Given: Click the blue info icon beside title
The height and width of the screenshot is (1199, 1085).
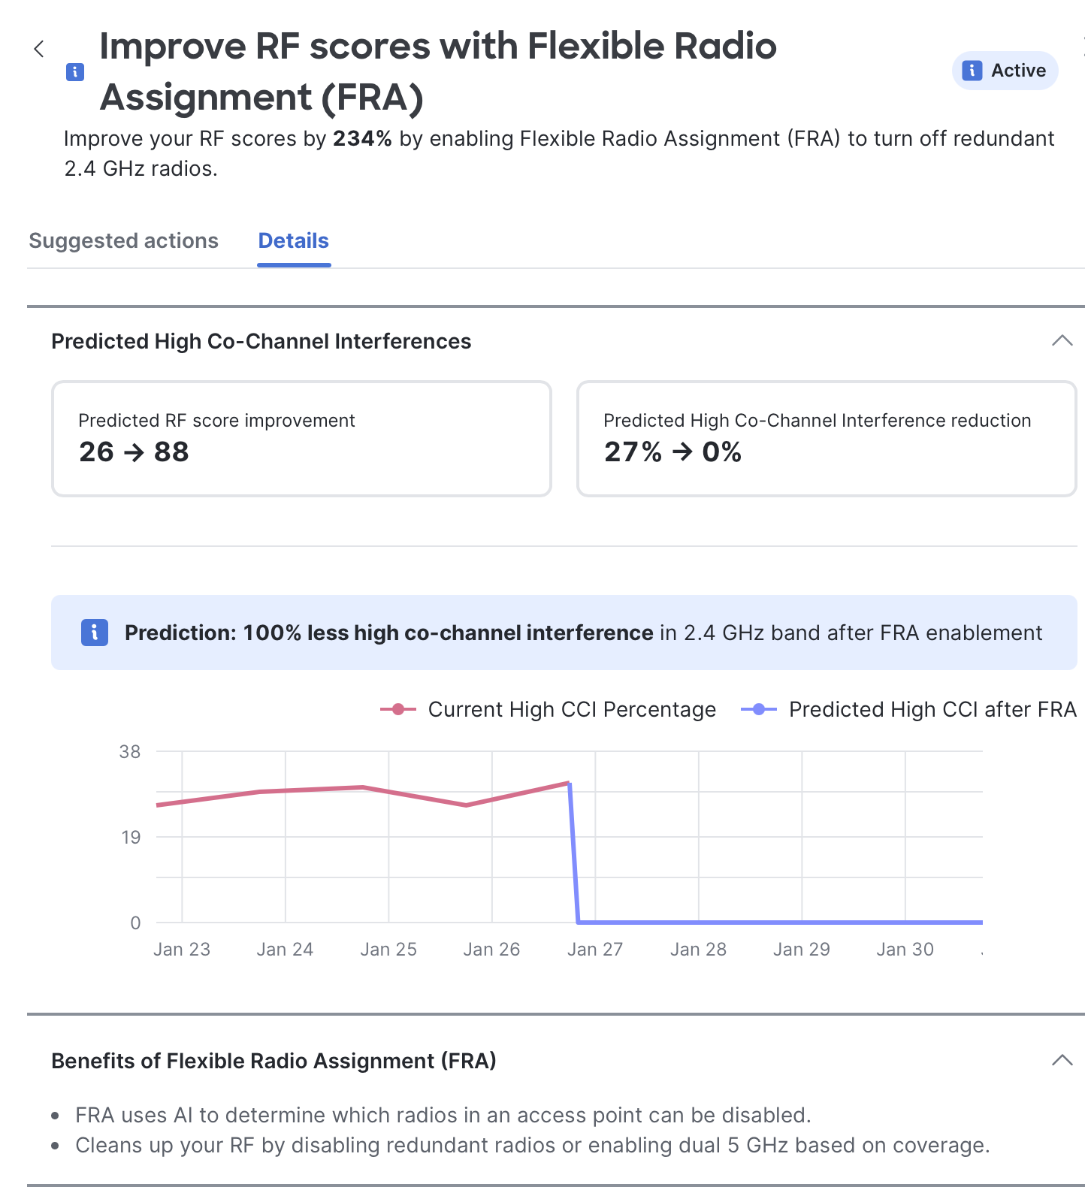Looking at the screenshot, I should pos(75,72).
